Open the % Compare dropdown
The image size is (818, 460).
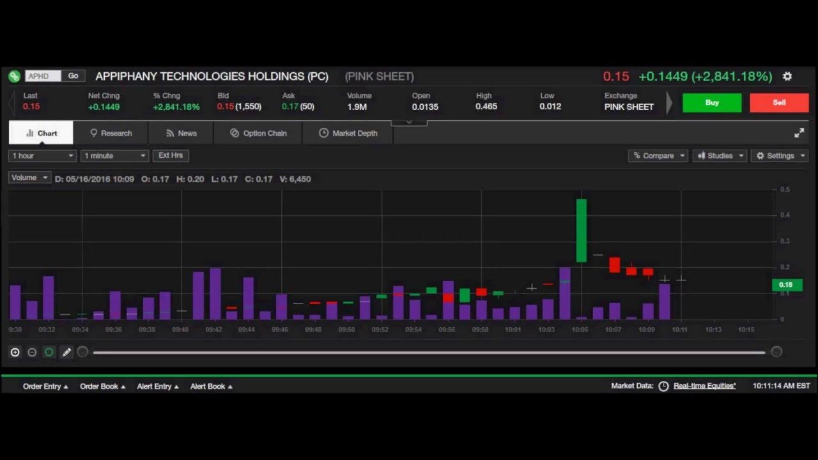click(x=658, y=156)
